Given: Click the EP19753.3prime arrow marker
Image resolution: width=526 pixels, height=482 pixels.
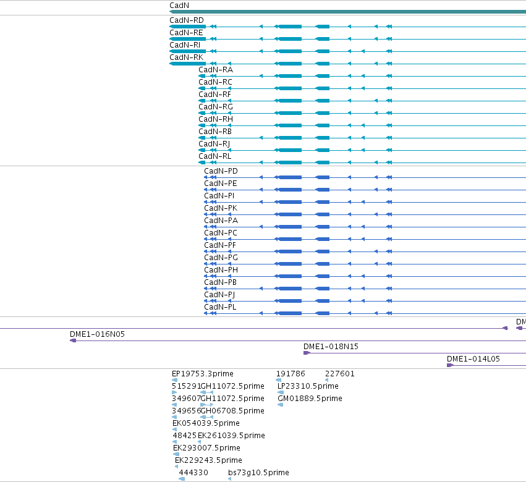Looking at the screenshot, I should (174, 380).
